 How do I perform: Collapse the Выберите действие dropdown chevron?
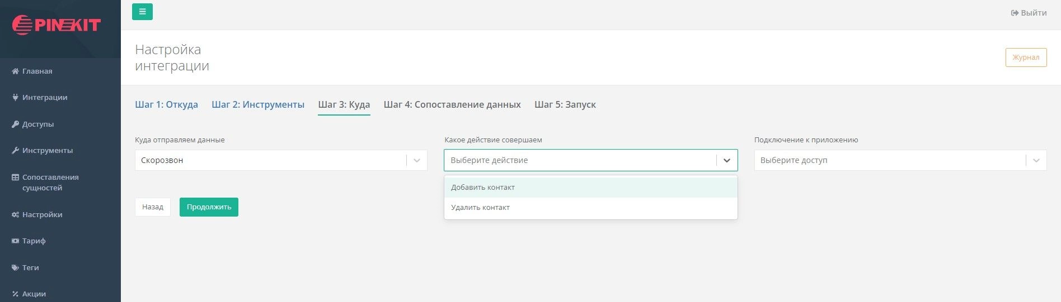pos(726,161)
